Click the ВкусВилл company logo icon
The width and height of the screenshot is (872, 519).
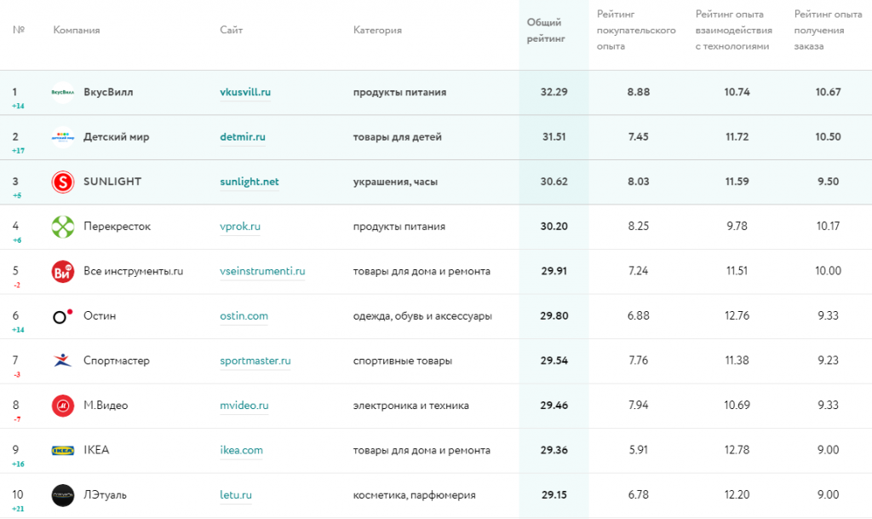click(x=63, y=92)
